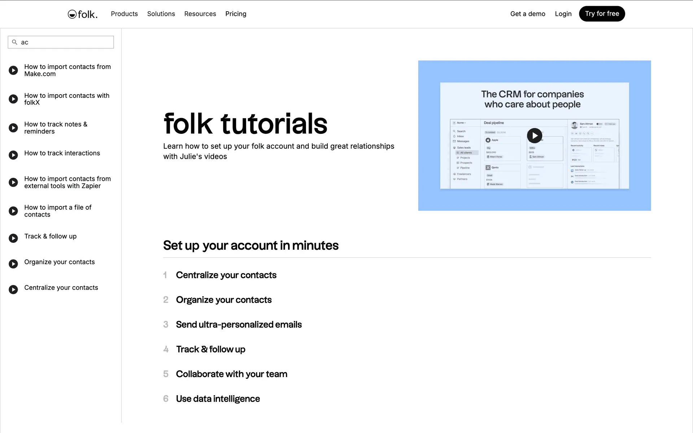Click the search magnifier icon in sidebar
693x433 pixels.
tap(15, 42)
